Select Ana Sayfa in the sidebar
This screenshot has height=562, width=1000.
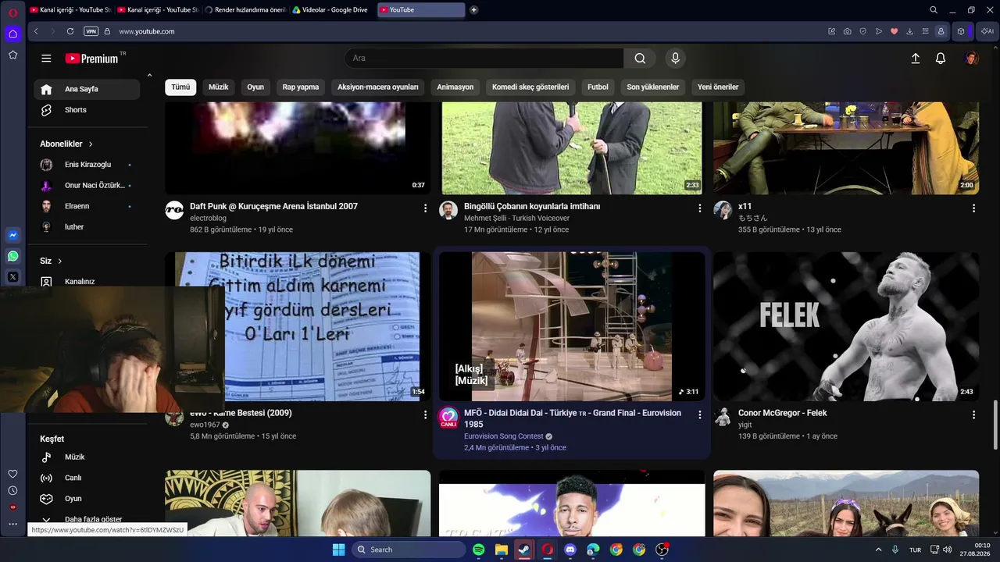[x=87, y=89]
